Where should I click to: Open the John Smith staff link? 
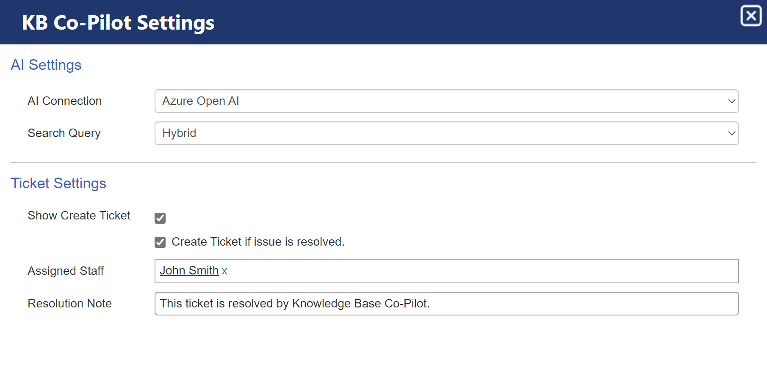(x=189, y=271)
